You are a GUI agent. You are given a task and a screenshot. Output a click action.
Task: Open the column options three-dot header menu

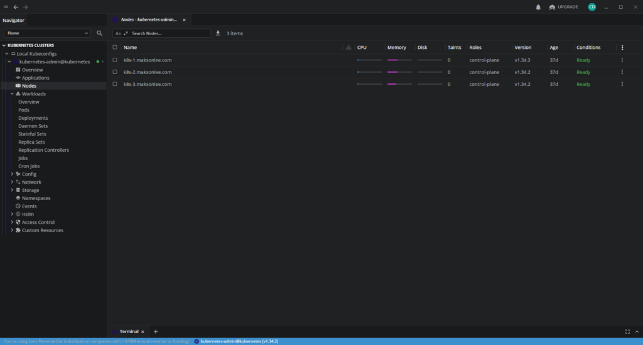point(622,48)
